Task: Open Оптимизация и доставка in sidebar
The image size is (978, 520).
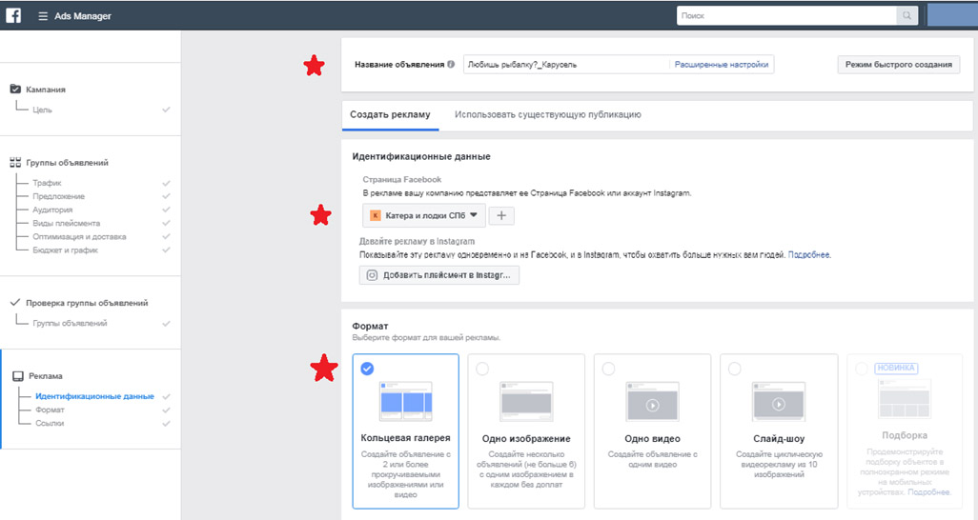Action: 79,237
